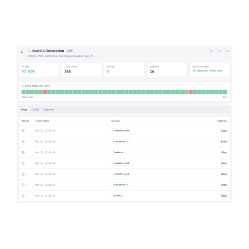The image size is (249, 249).
Task: Click the Latency column header
Action: pyautogui.click(x=222, y=121)
